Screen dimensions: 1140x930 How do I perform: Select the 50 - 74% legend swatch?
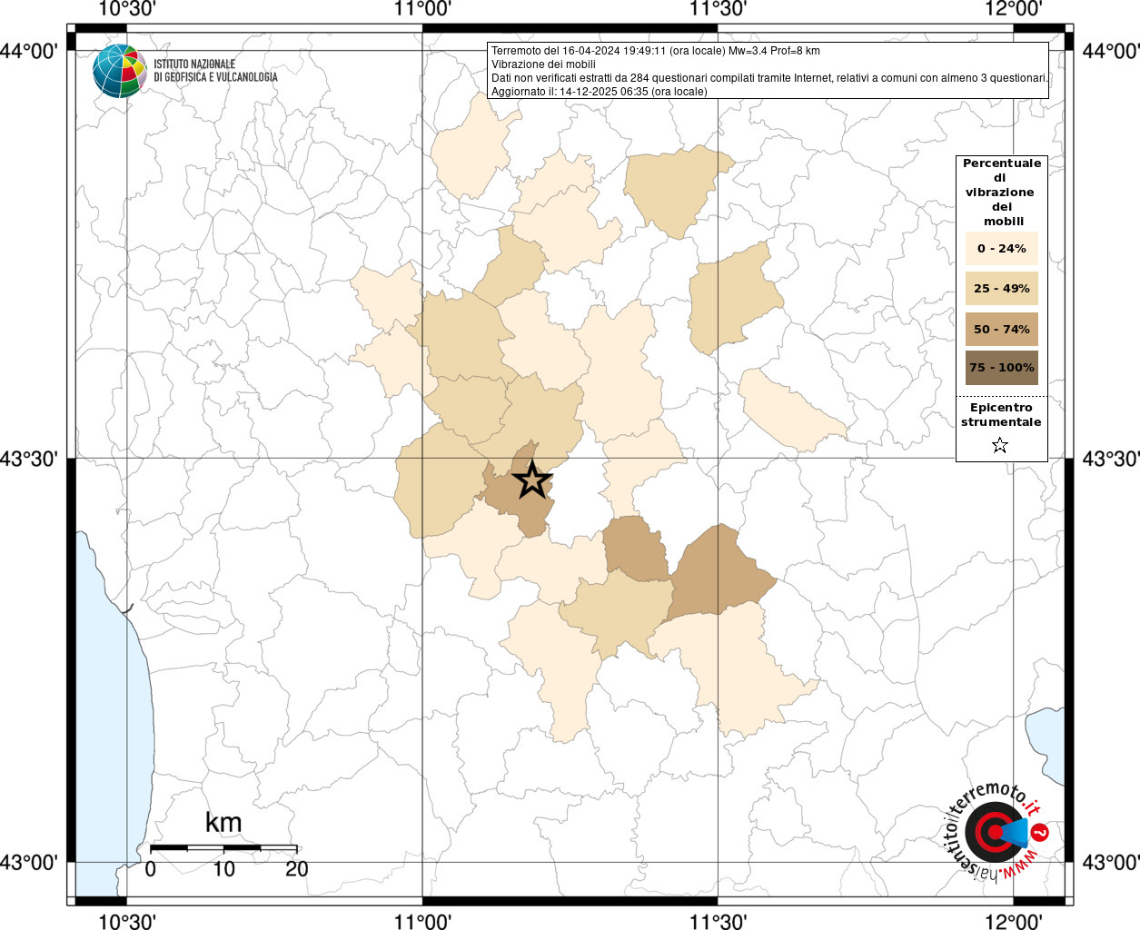pyautogui.click(x=1001, y=329)
